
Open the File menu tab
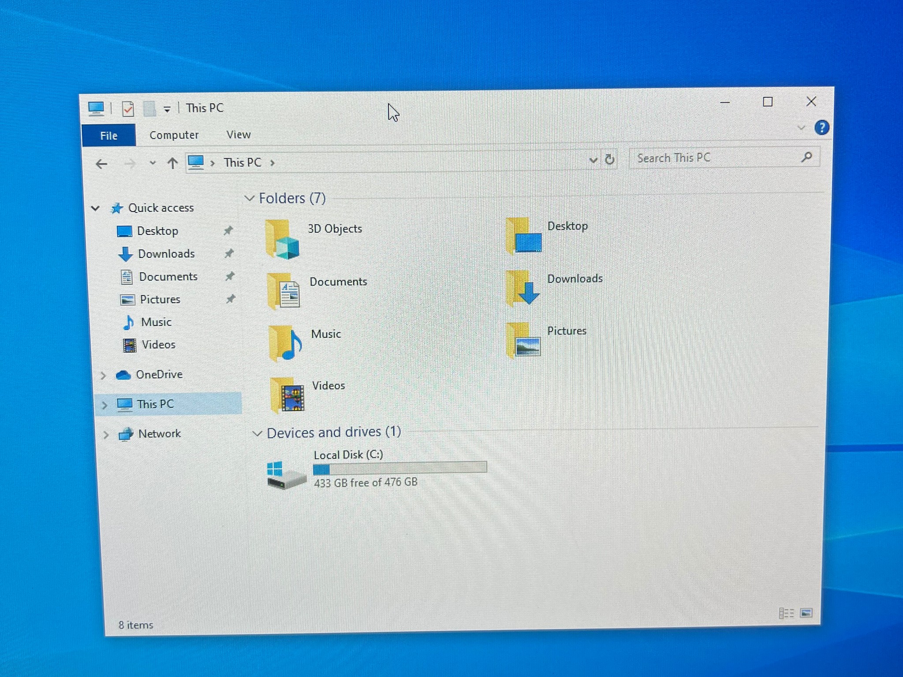(108, 135)
